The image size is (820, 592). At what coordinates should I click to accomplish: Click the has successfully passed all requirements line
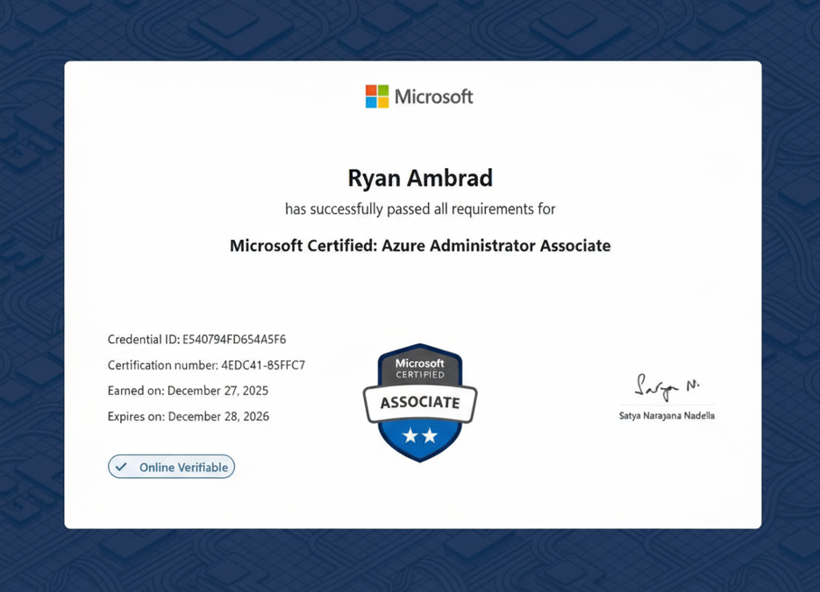[x=420, y=209]
